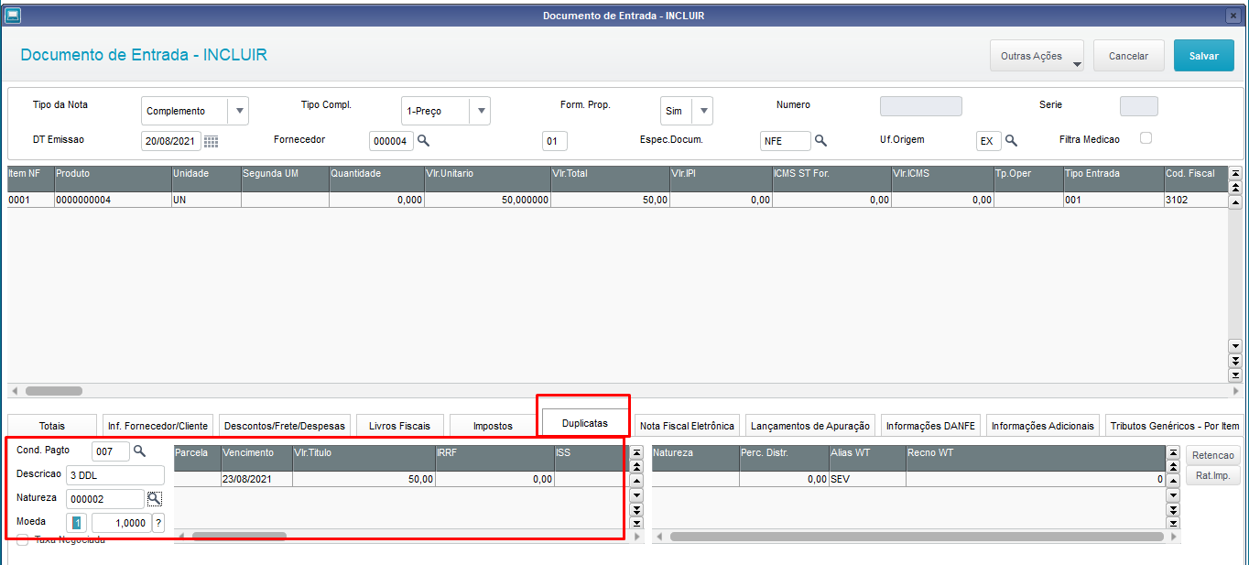This screenshot has width=1249, height=565.
Task: Expand Tipo Compl. dropdown
Action: 480,111
